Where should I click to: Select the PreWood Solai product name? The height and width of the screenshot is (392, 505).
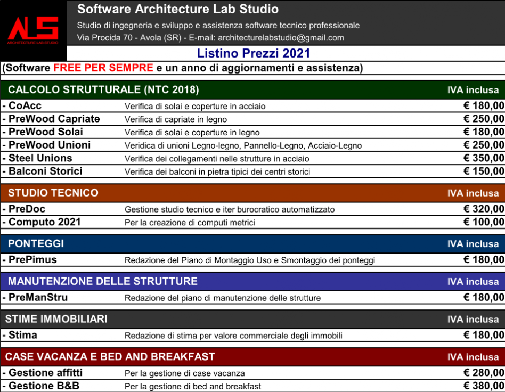click(46, 132)
